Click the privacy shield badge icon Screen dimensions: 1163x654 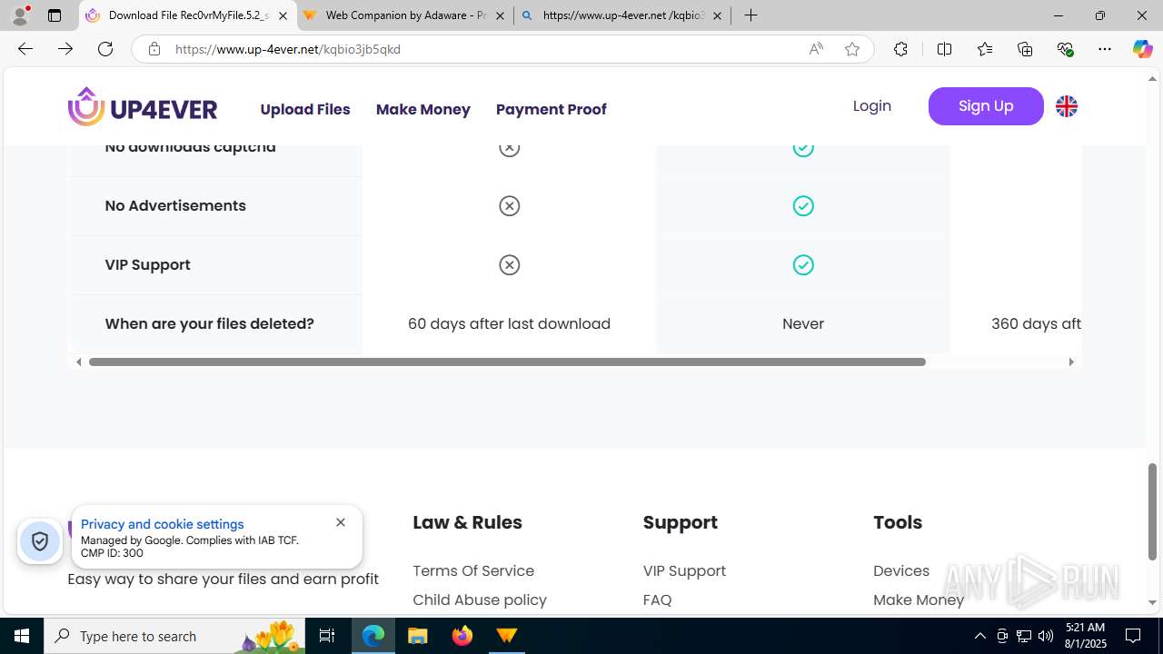point(40,541)
